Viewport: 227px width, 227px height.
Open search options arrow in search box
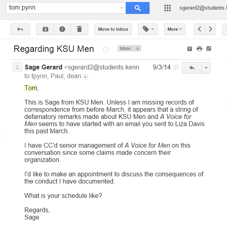(x=122, y=8)
